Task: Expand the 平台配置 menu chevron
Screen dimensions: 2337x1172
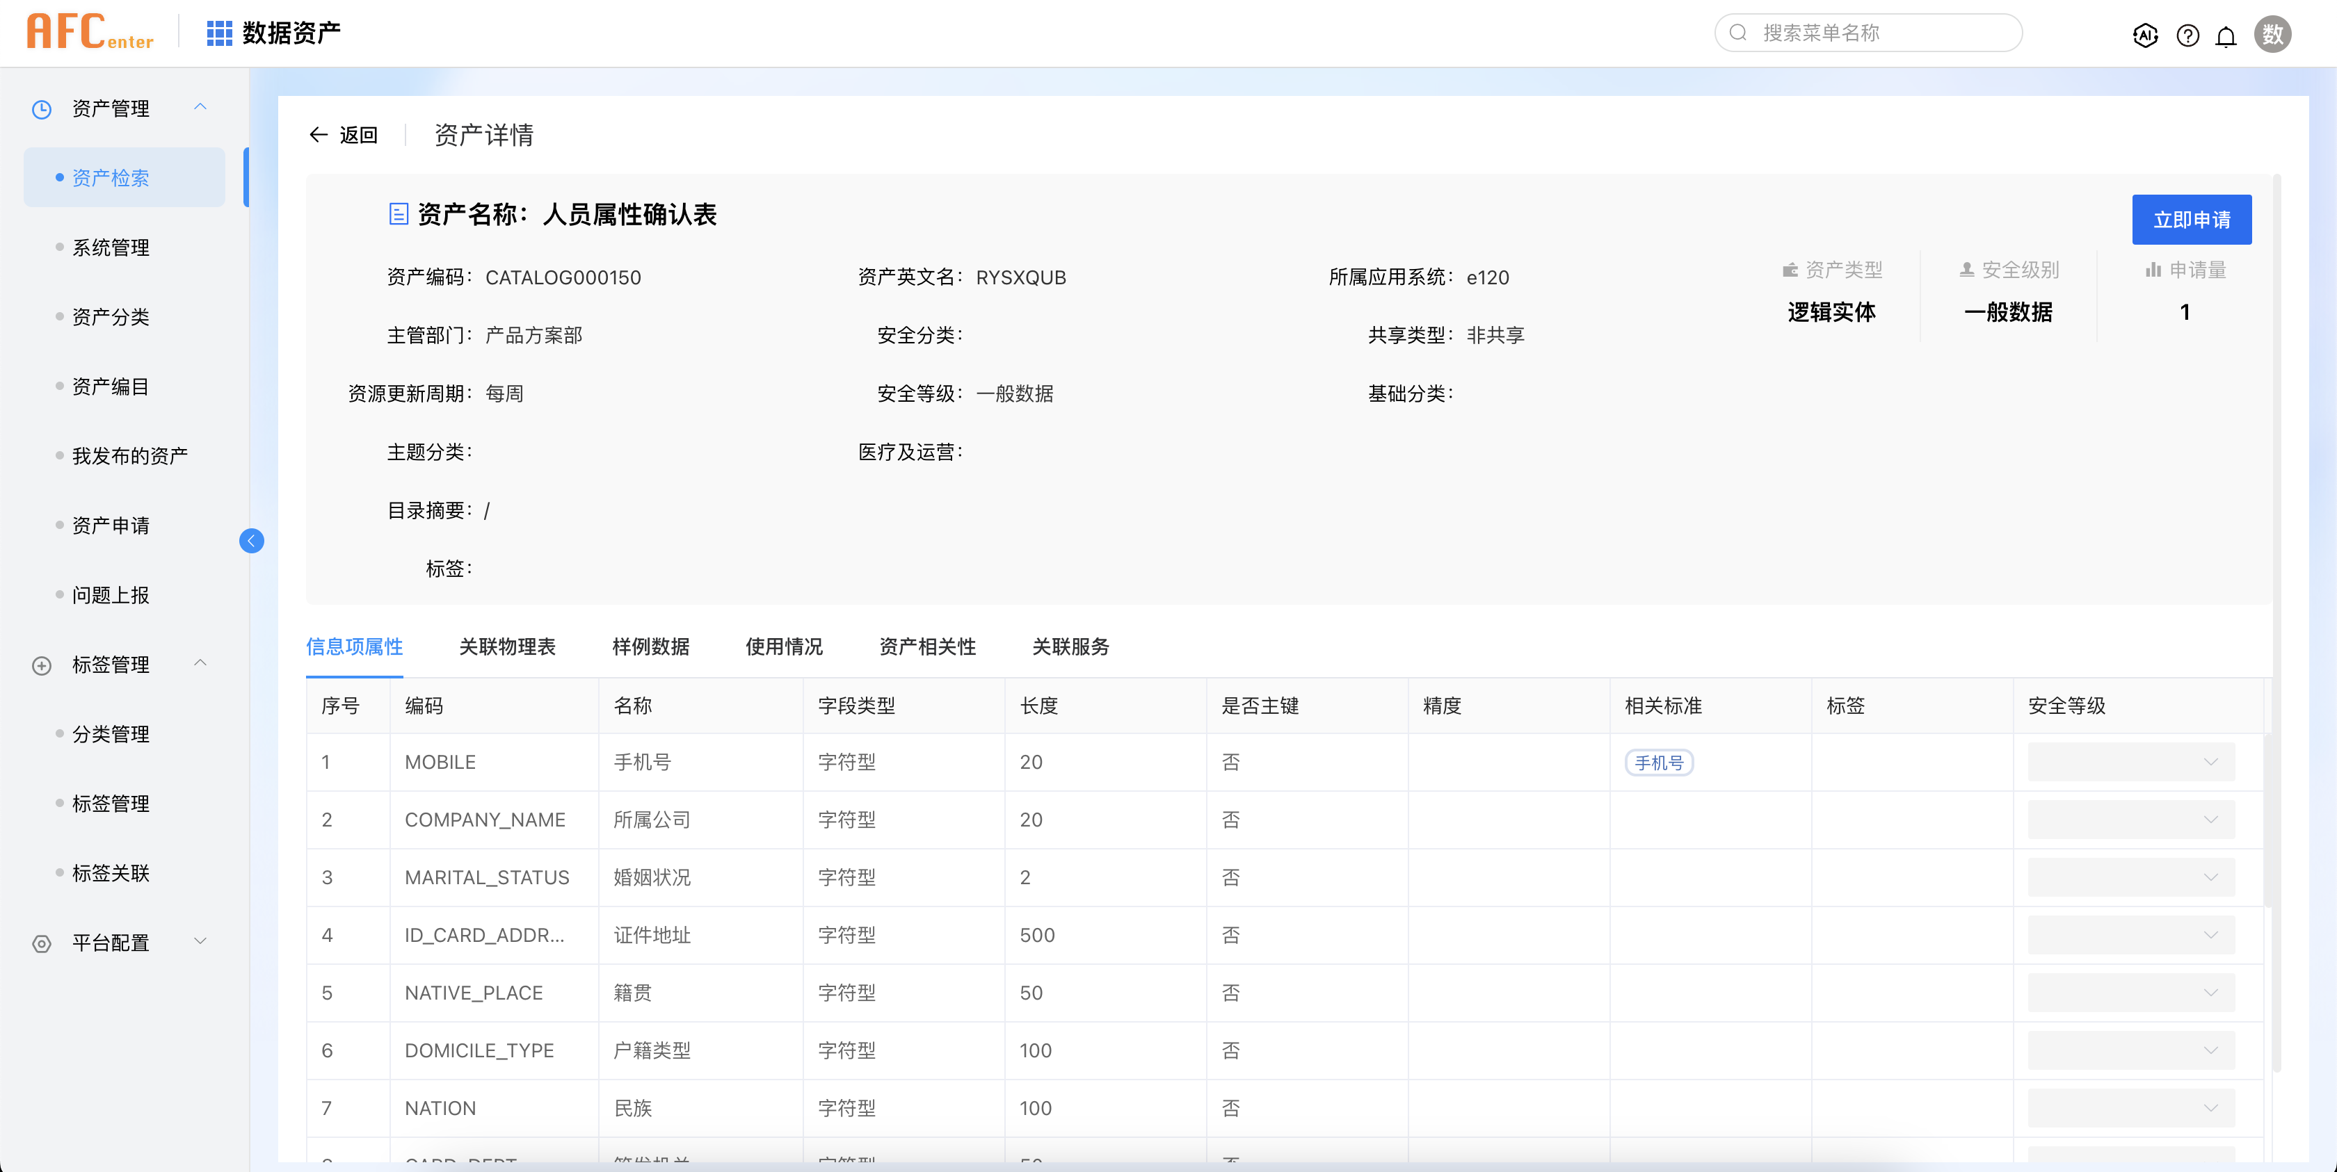Action: 200,941
